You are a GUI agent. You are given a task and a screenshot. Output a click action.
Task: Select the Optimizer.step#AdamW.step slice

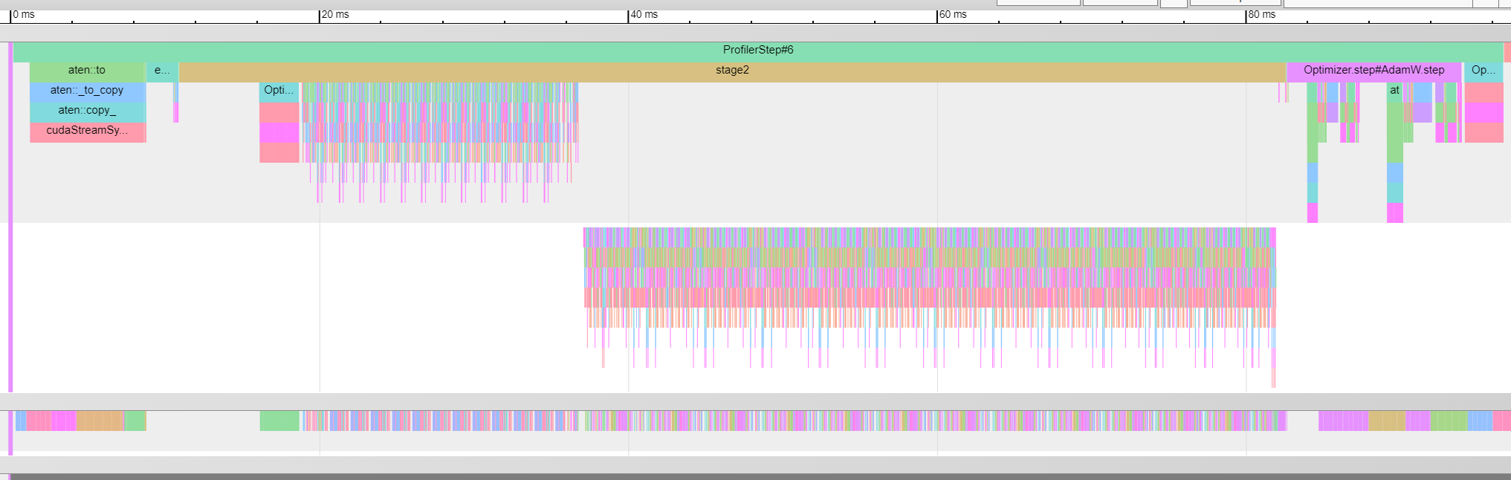click(x=1374, y=71)
